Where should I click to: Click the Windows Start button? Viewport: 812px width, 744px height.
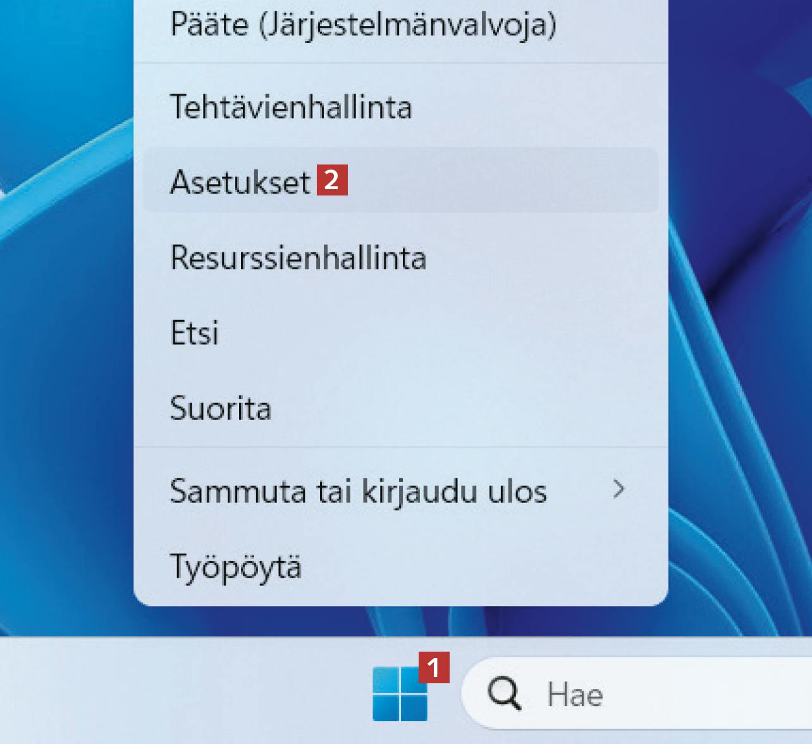[x=400, y=693]
